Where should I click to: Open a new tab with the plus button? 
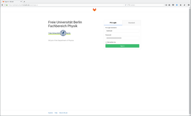25,2
